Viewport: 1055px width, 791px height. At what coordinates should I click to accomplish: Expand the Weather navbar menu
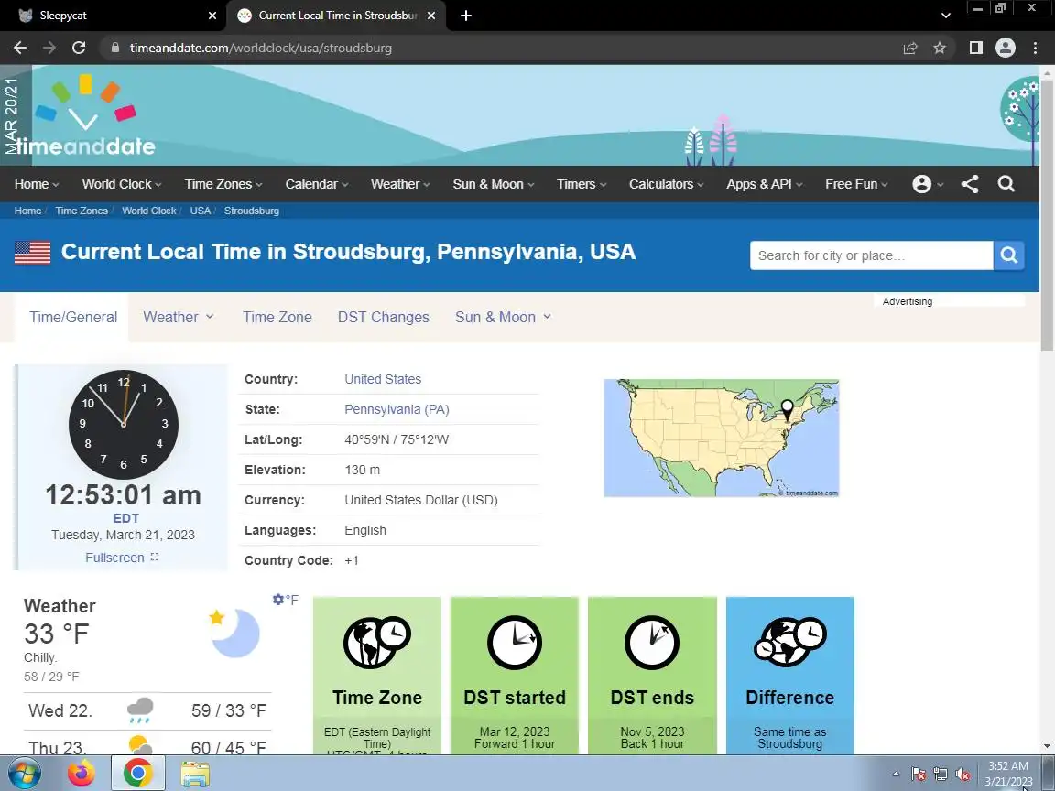click(399, 184)
